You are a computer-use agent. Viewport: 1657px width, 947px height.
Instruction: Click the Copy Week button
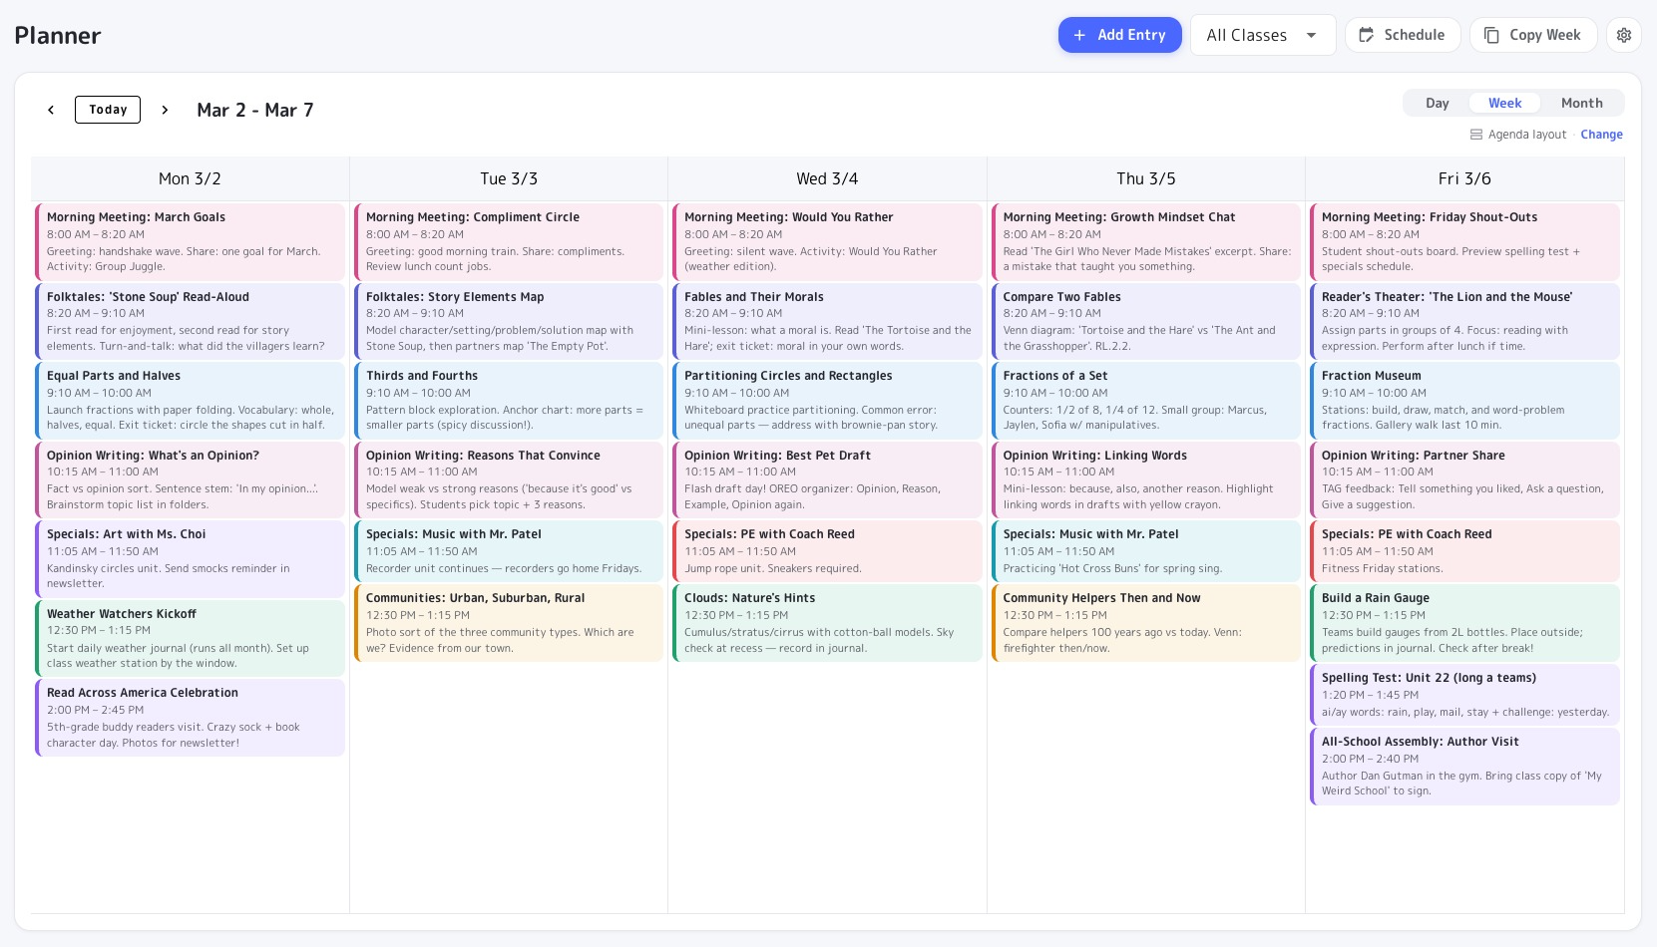tap(1533, 35)
